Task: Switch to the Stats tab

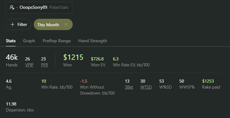Action: pyautogui.click(x=11, y=41)
